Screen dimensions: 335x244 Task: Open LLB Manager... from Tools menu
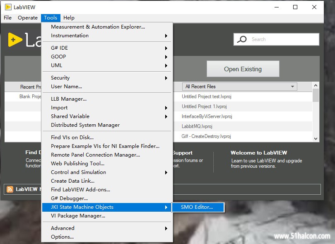(107, 99)
